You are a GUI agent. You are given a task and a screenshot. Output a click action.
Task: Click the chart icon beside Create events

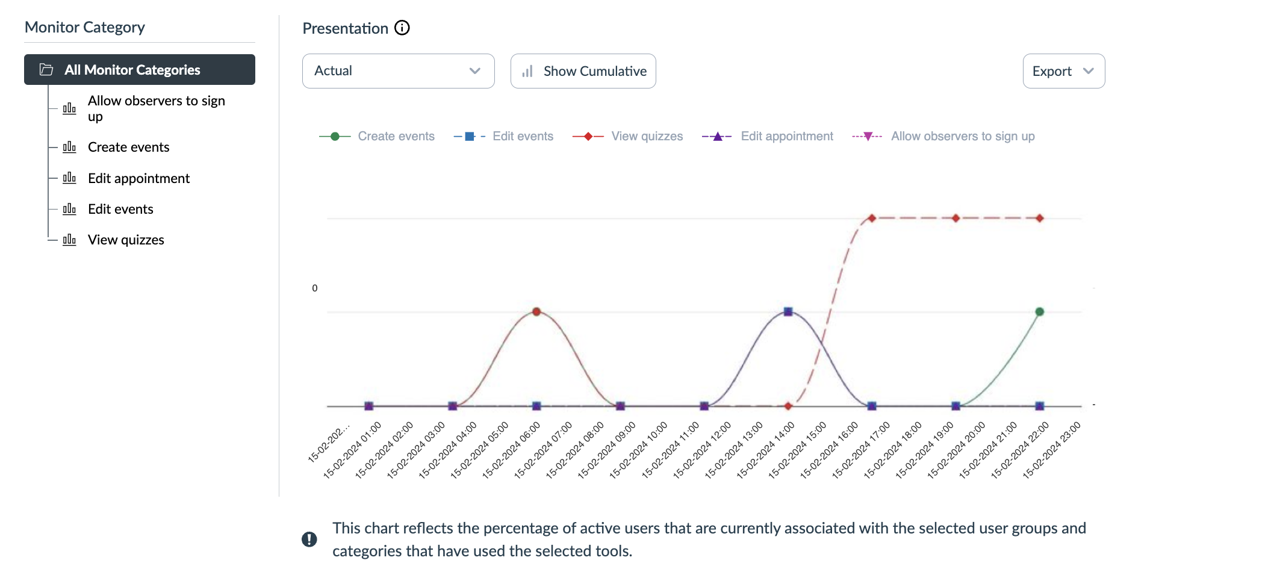tap(69, 147)
